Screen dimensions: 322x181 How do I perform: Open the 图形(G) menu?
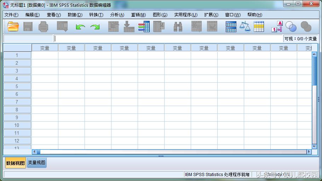click(x=160, y=15)
